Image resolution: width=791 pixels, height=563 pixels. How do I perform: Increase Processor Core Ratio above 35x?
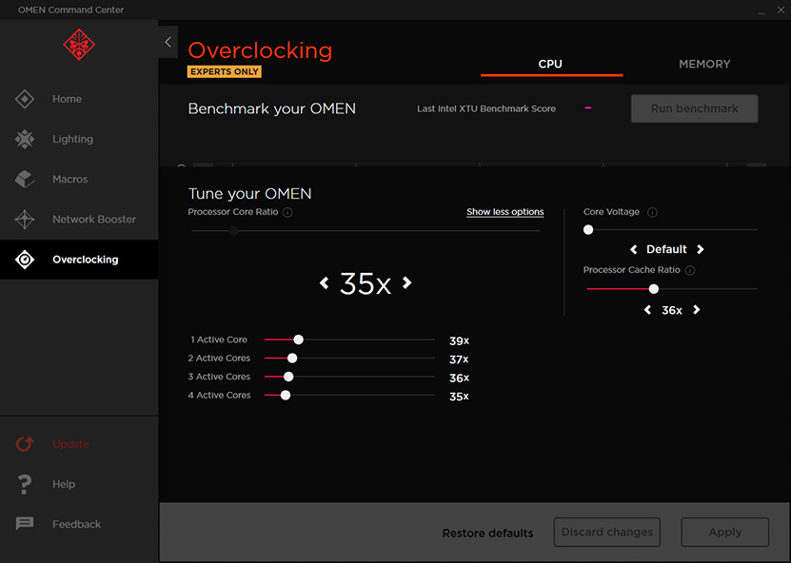click(406, 282)
